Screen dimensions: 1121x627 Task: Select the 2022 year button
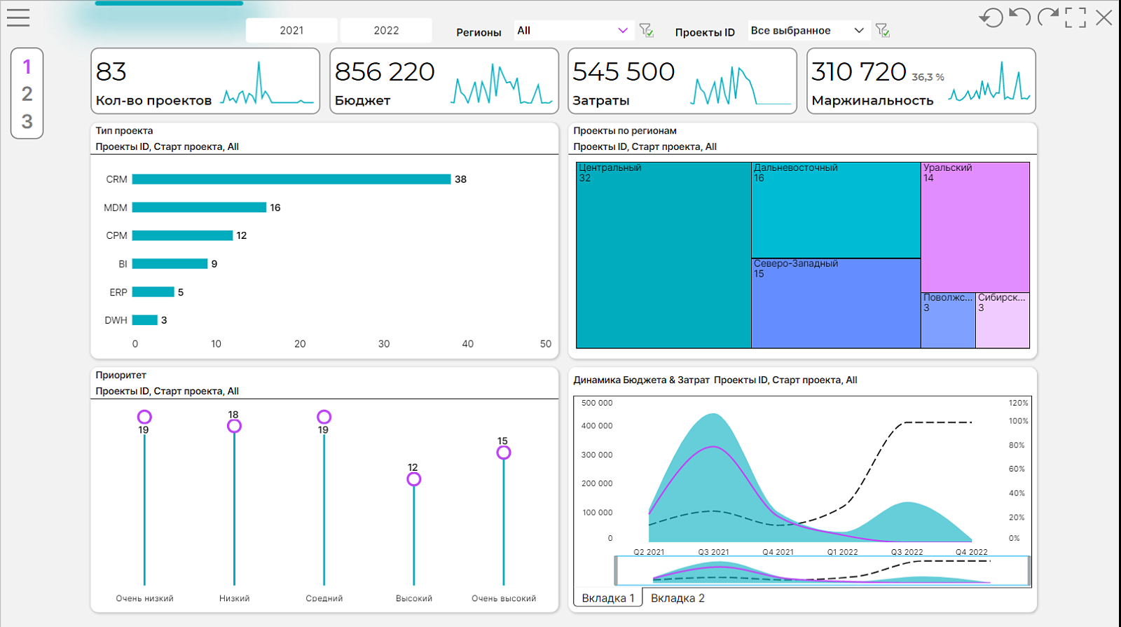pos(386,30)
